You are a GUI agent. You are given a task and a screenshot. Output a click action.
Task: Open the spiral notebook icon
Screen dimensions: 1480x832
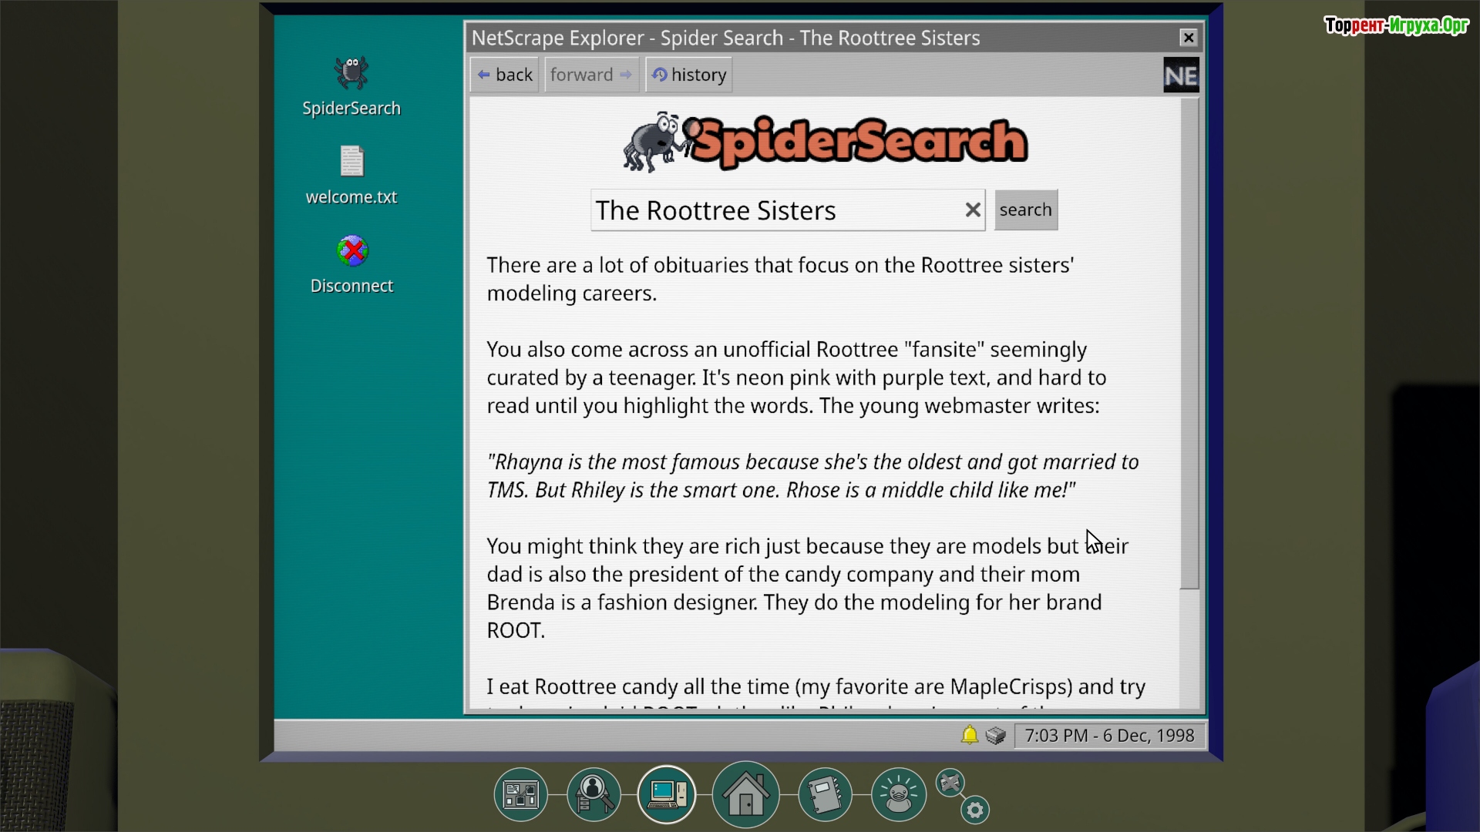pos(825,794)
